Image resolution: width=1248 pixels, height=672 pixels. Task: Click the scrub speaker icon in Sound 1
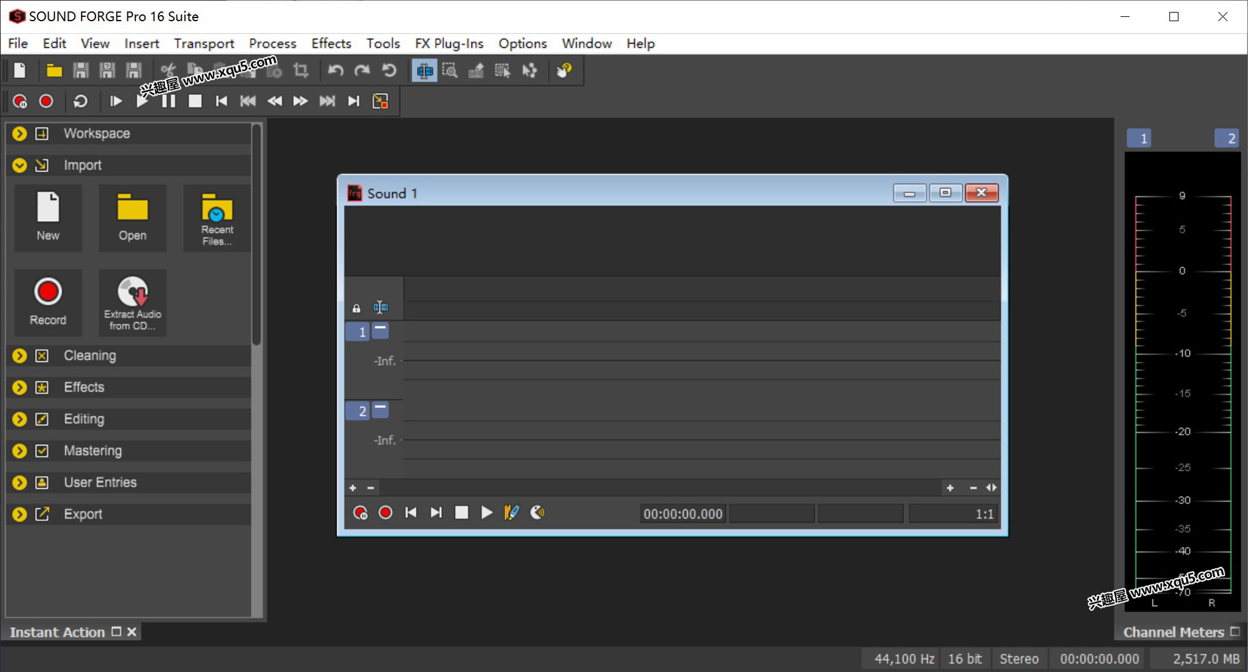click(x=537, y=513)
